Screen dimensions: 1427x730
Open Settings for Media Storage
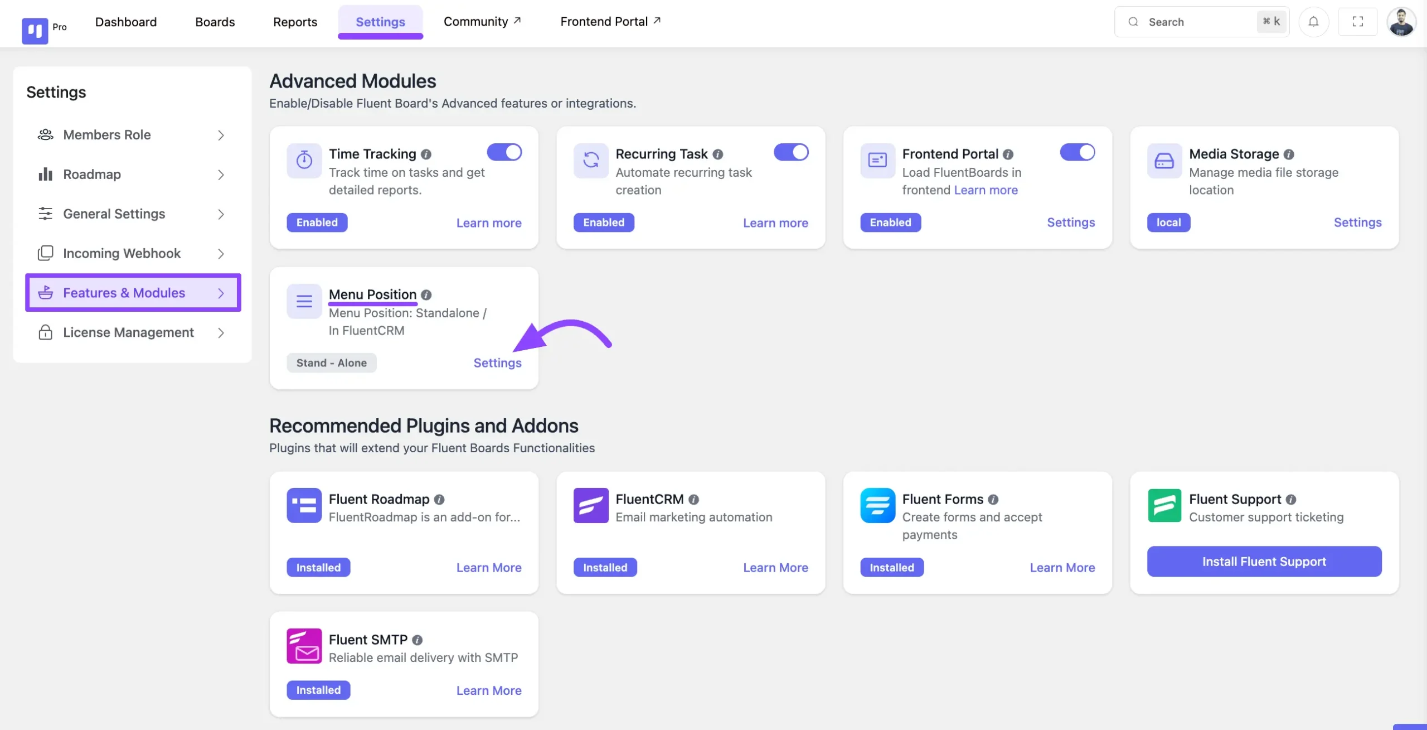(1357, 223)
